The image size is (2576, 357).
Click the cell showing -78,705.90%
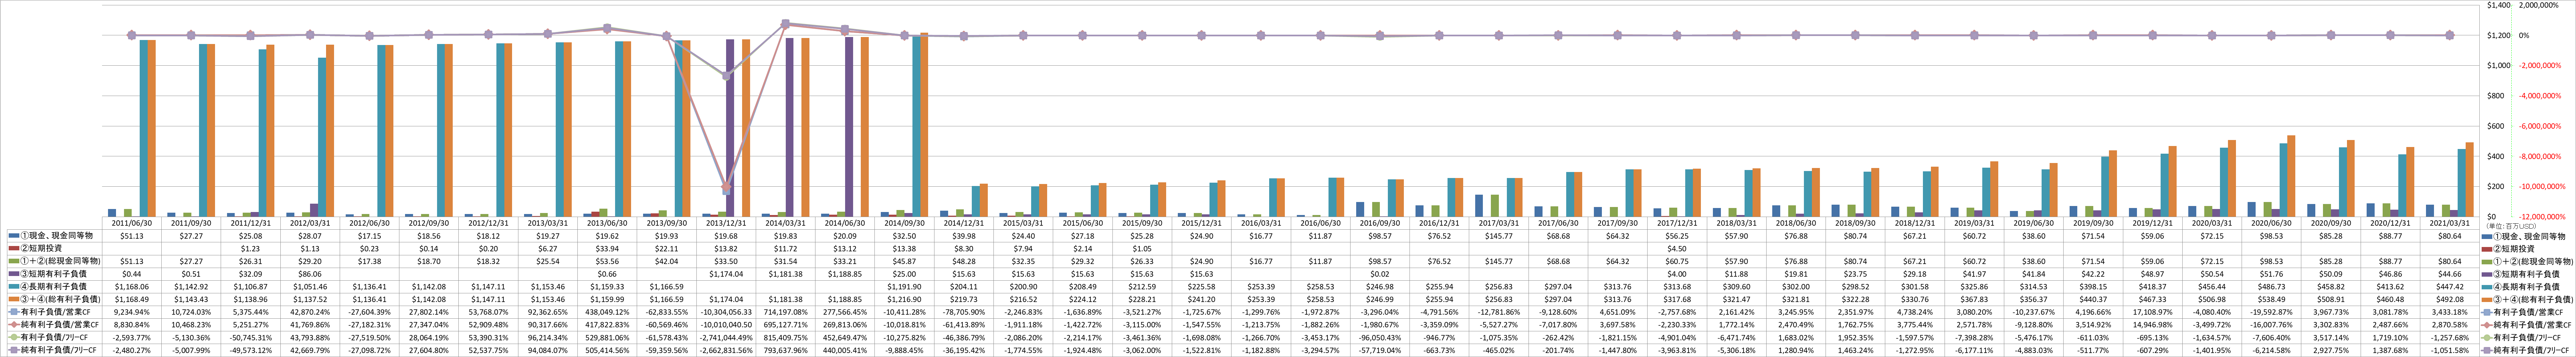(x=964, y=312)
